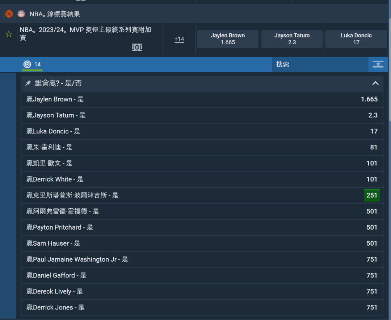Expand the +14 additional markets
The height and width of the screenshot is (320, 391).
tap(179, 39)
